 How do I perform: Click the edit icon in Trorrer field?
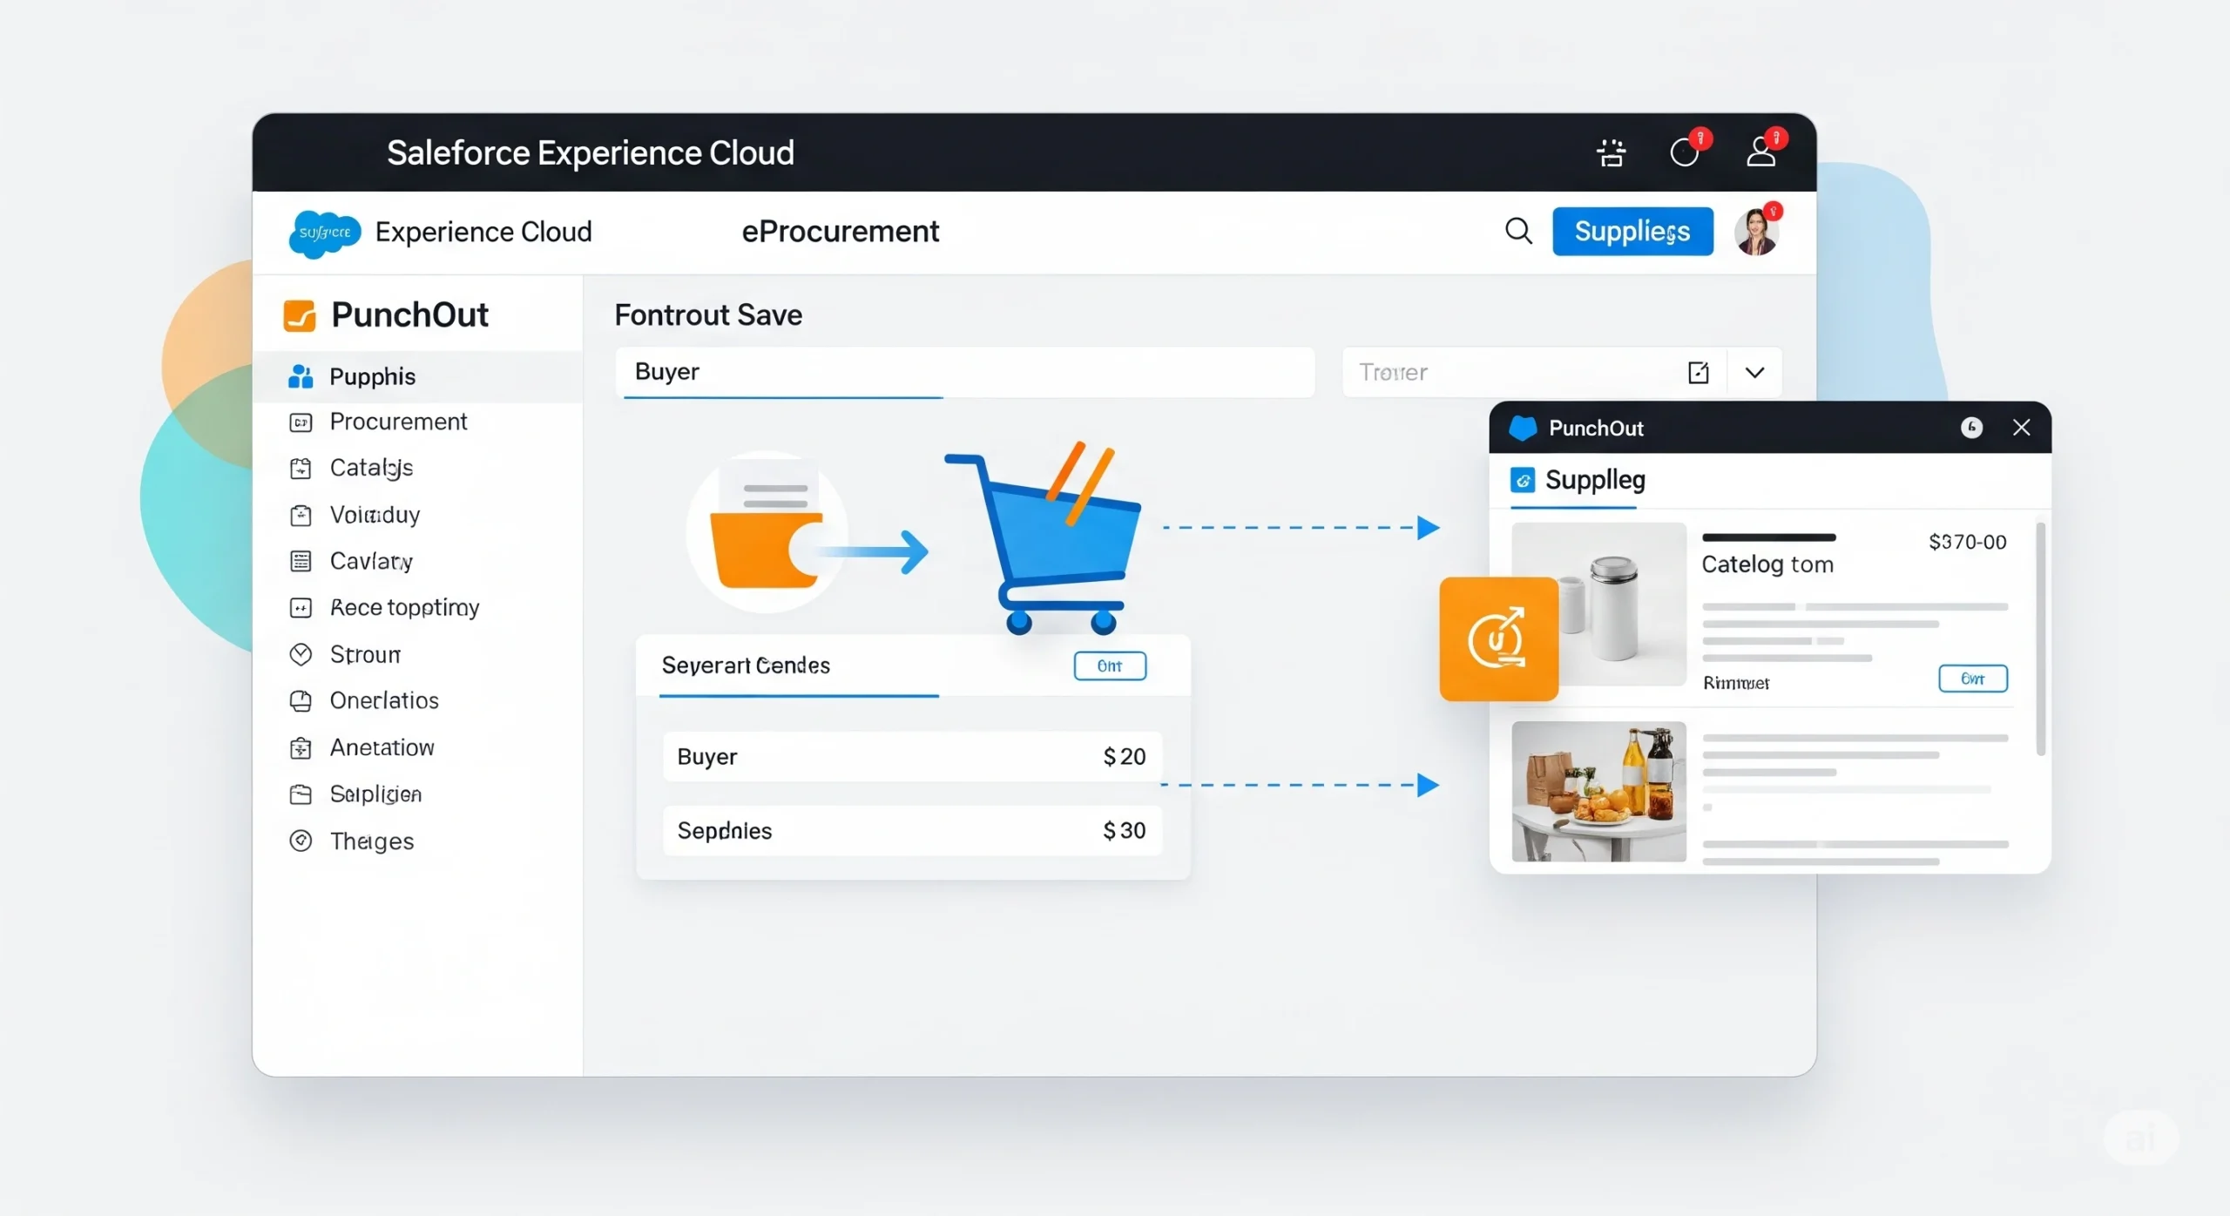click(1698, 373)
